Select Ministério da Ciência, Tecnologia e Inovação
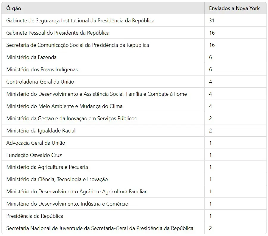268x236 pixels. 57,179
